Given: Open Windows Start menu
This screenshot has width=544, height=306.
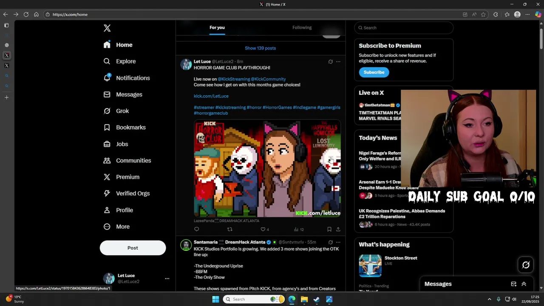Looking at the screenshot, I should point(215,299).
